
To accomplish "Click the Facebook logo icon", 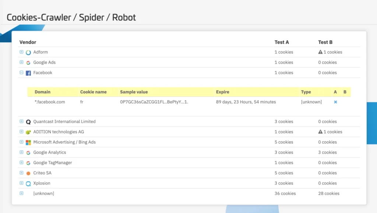I will tap(28, 73).
